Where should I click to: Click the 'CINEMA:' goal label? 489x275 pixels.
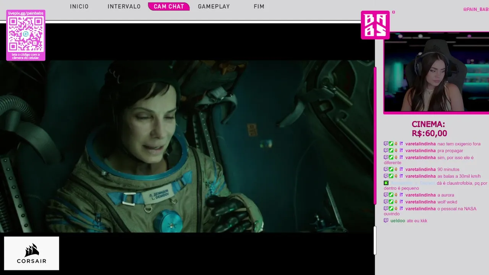(428, 125)
